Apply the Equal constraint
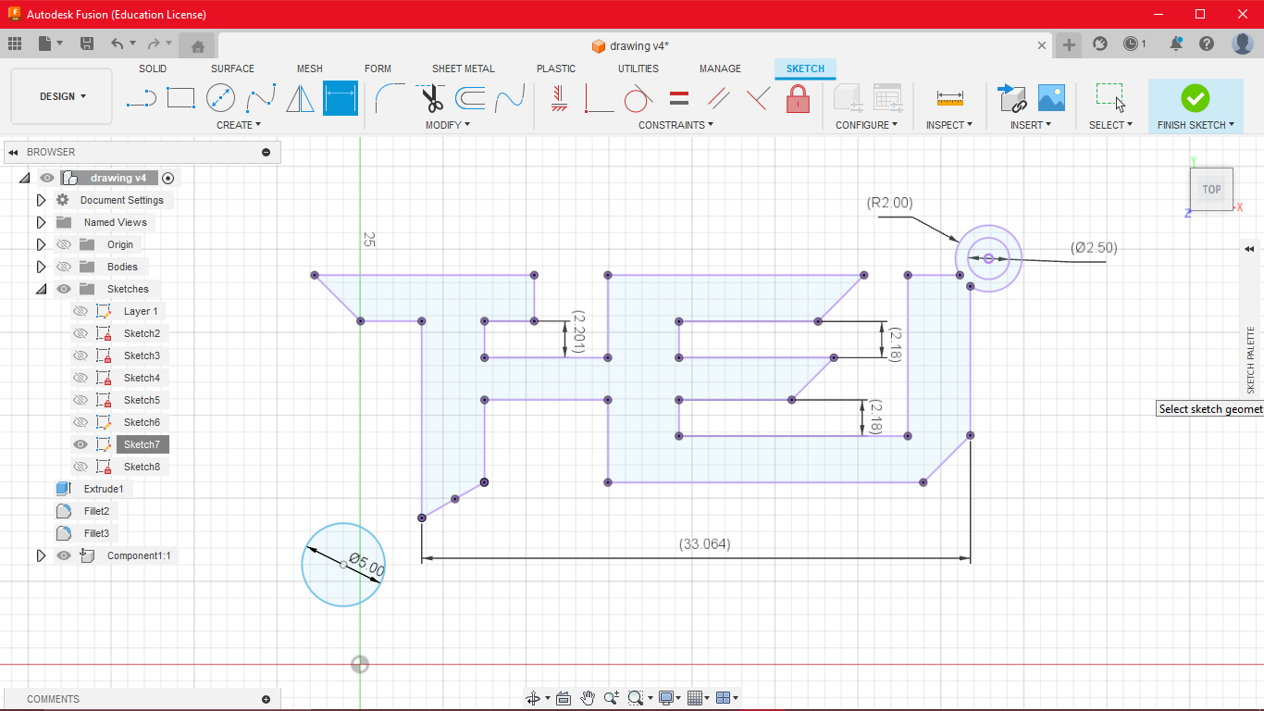 click(x=678, y=98)
